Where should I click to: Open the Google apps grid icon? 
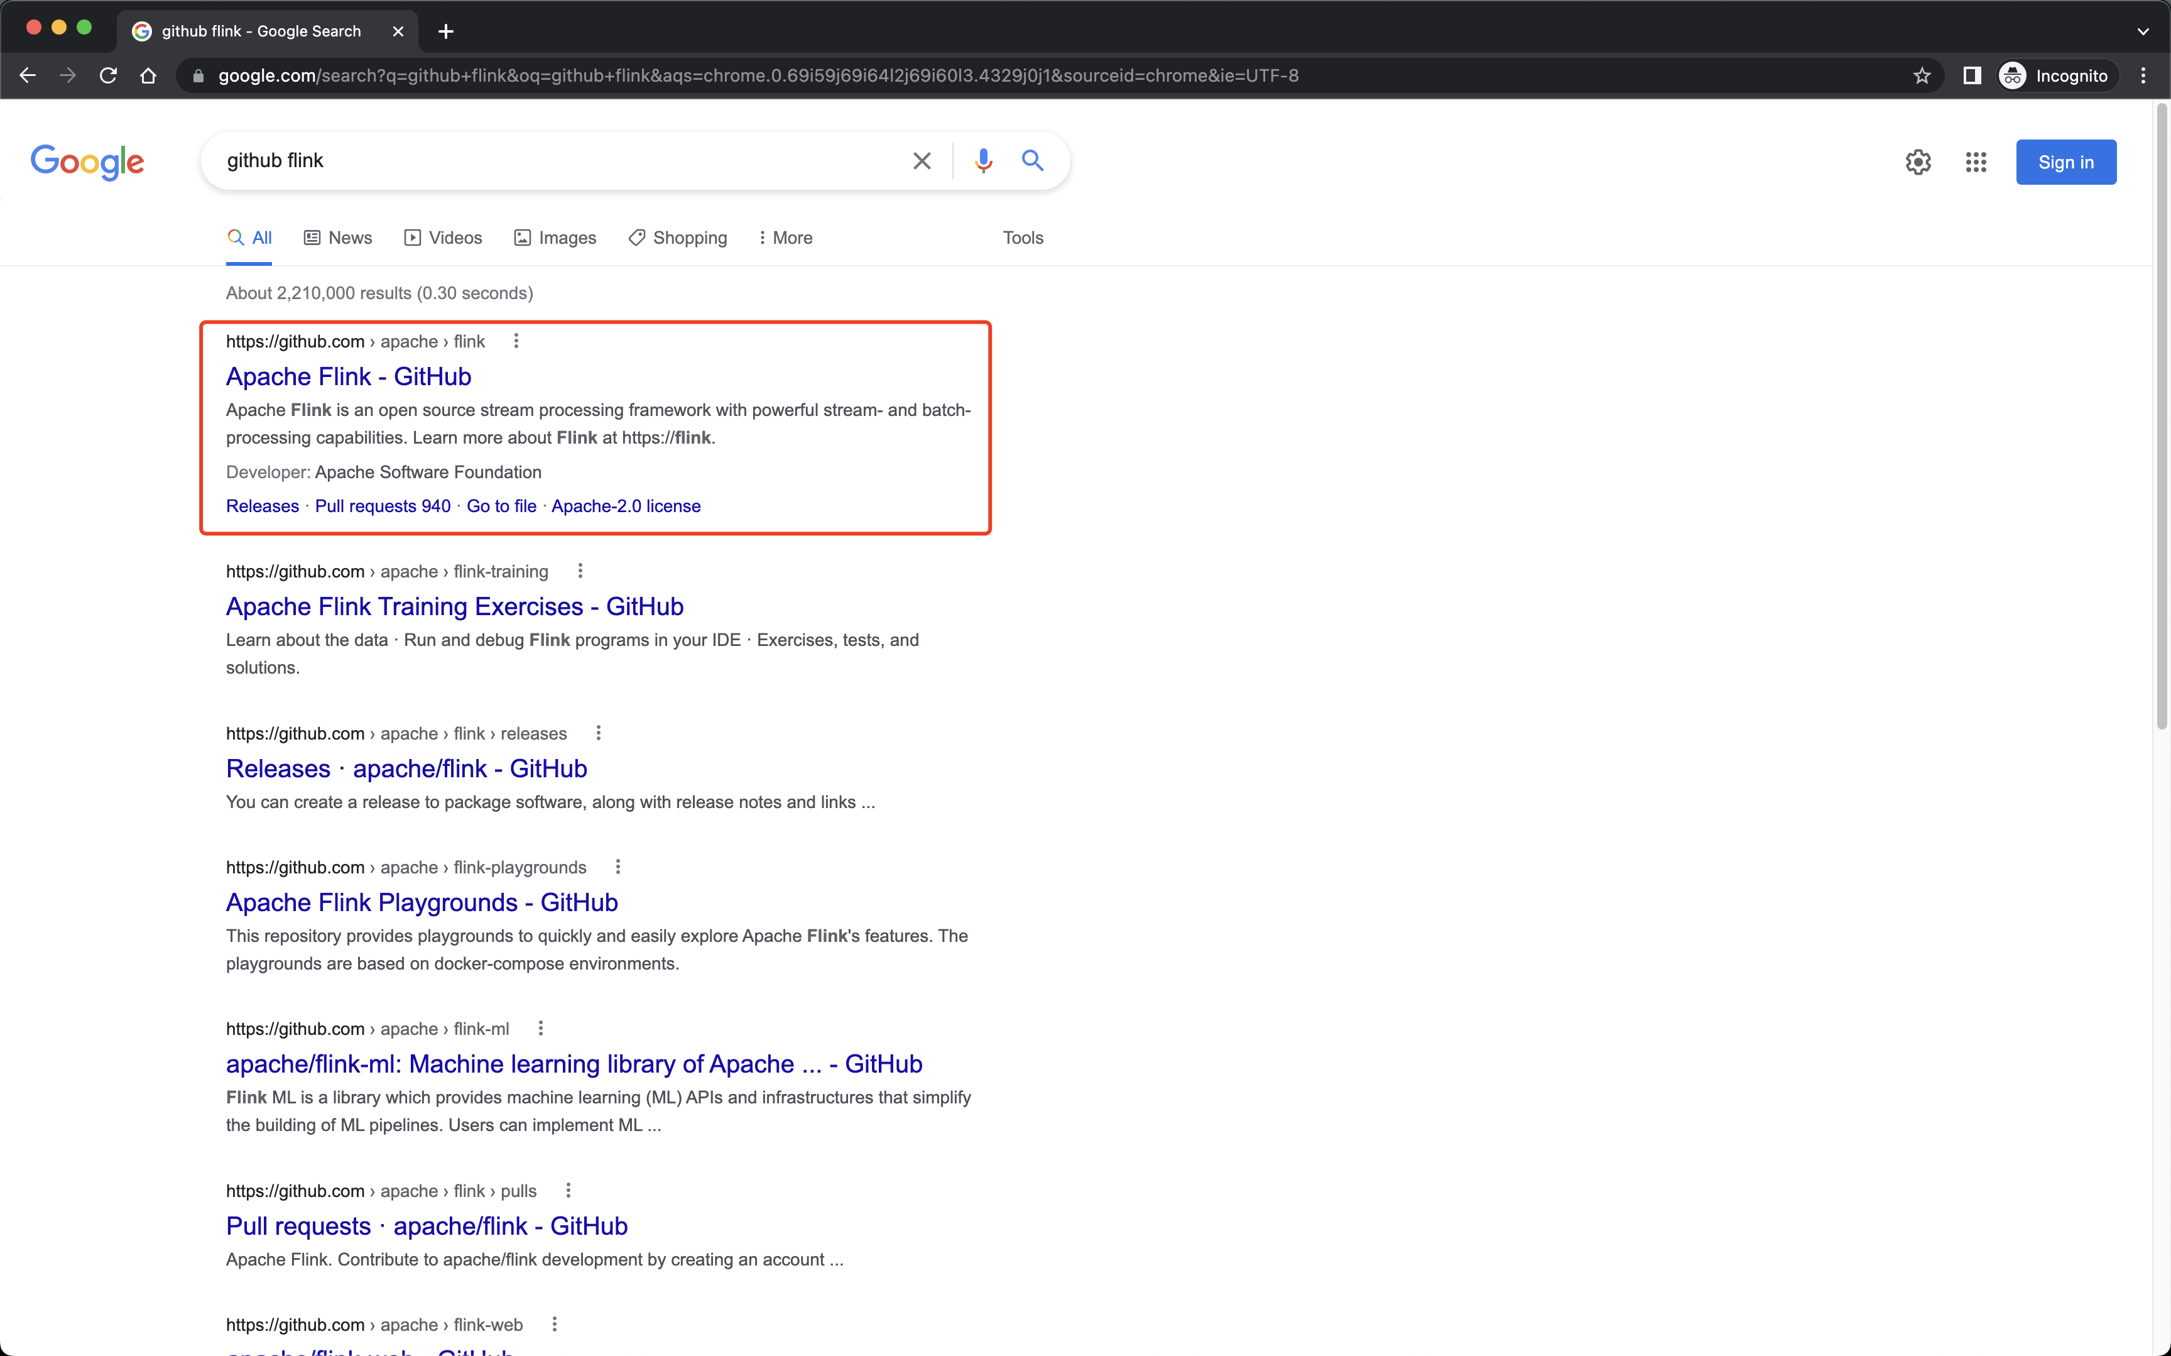point(1976,162)
